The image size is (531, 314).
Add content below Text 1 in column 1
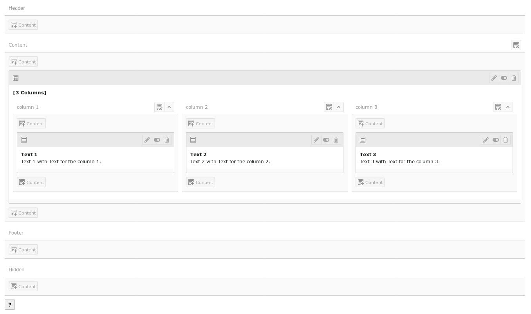31,182
